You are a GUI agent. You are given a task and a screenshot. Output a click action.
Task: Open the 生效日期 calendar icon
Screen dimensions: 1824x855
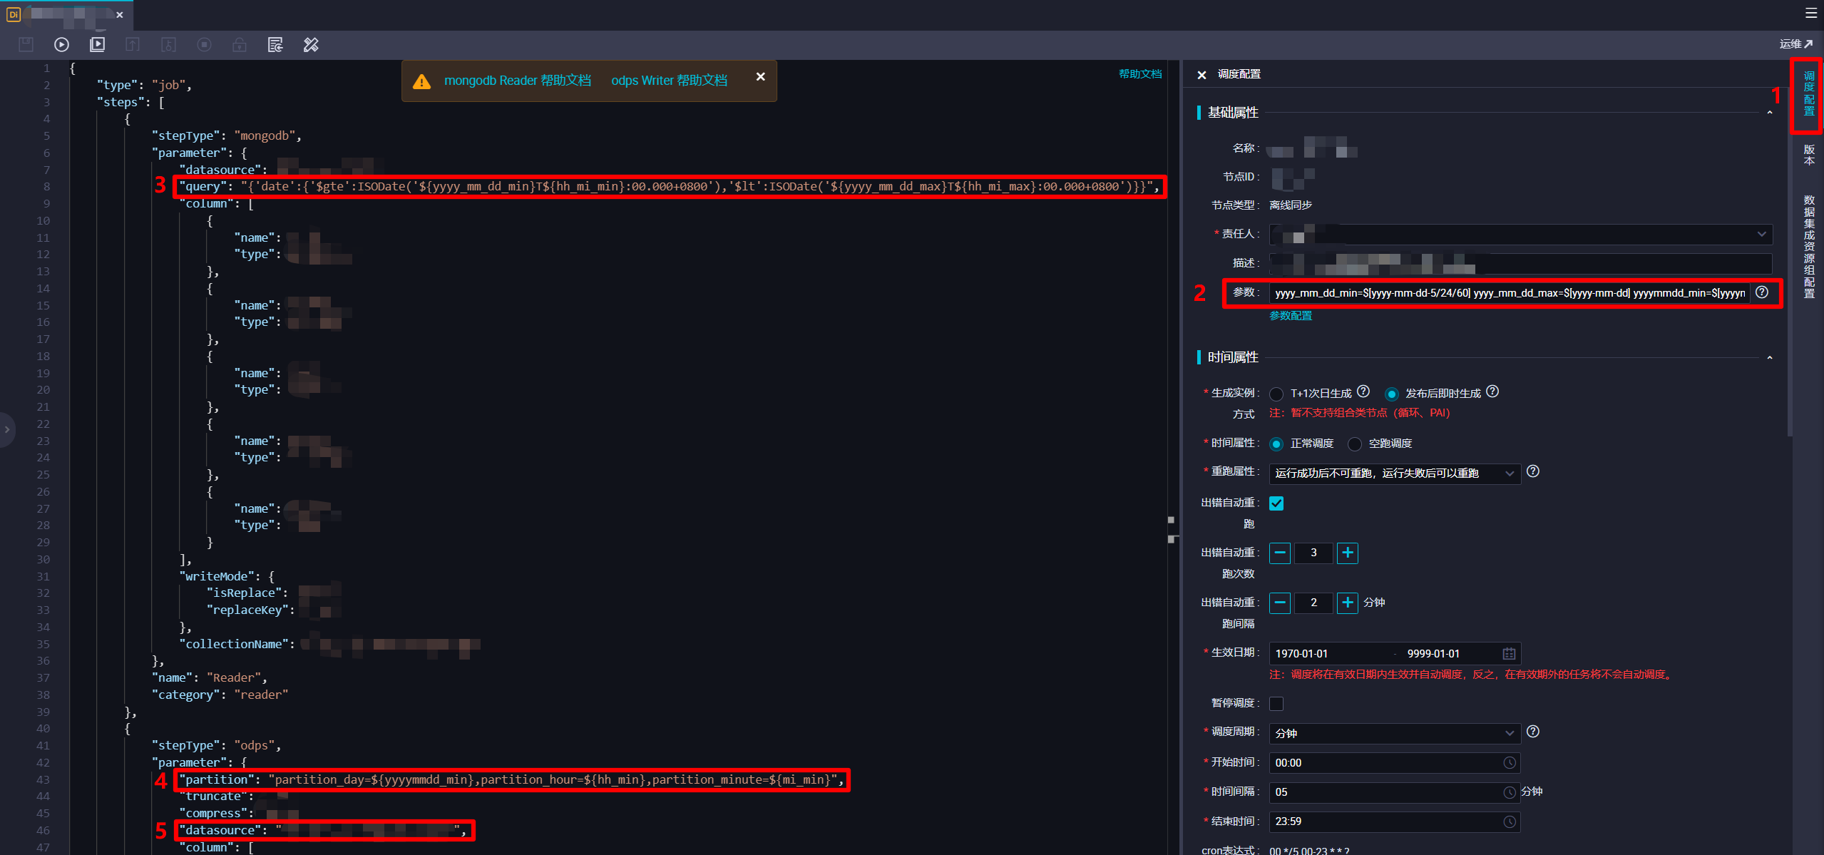[x=1509, y=654]
